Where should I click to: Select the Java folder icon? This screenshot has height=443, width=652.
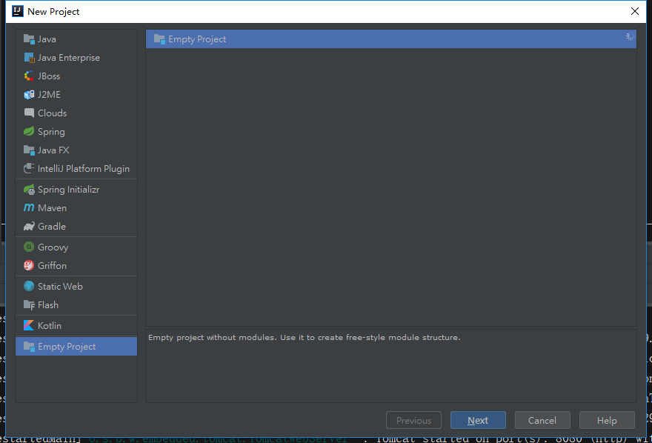[29, 39]
